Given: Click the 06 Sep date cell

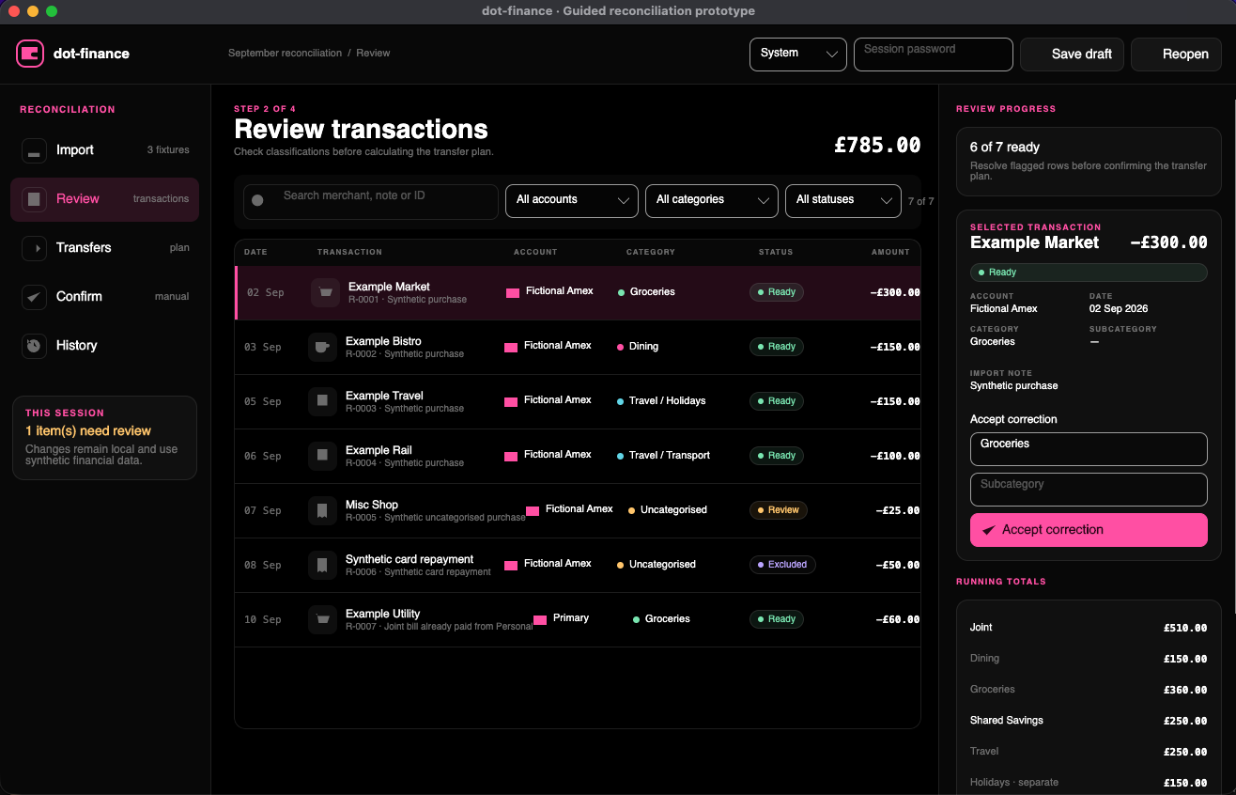Looking at the screenshot, I should pos(263,456).
